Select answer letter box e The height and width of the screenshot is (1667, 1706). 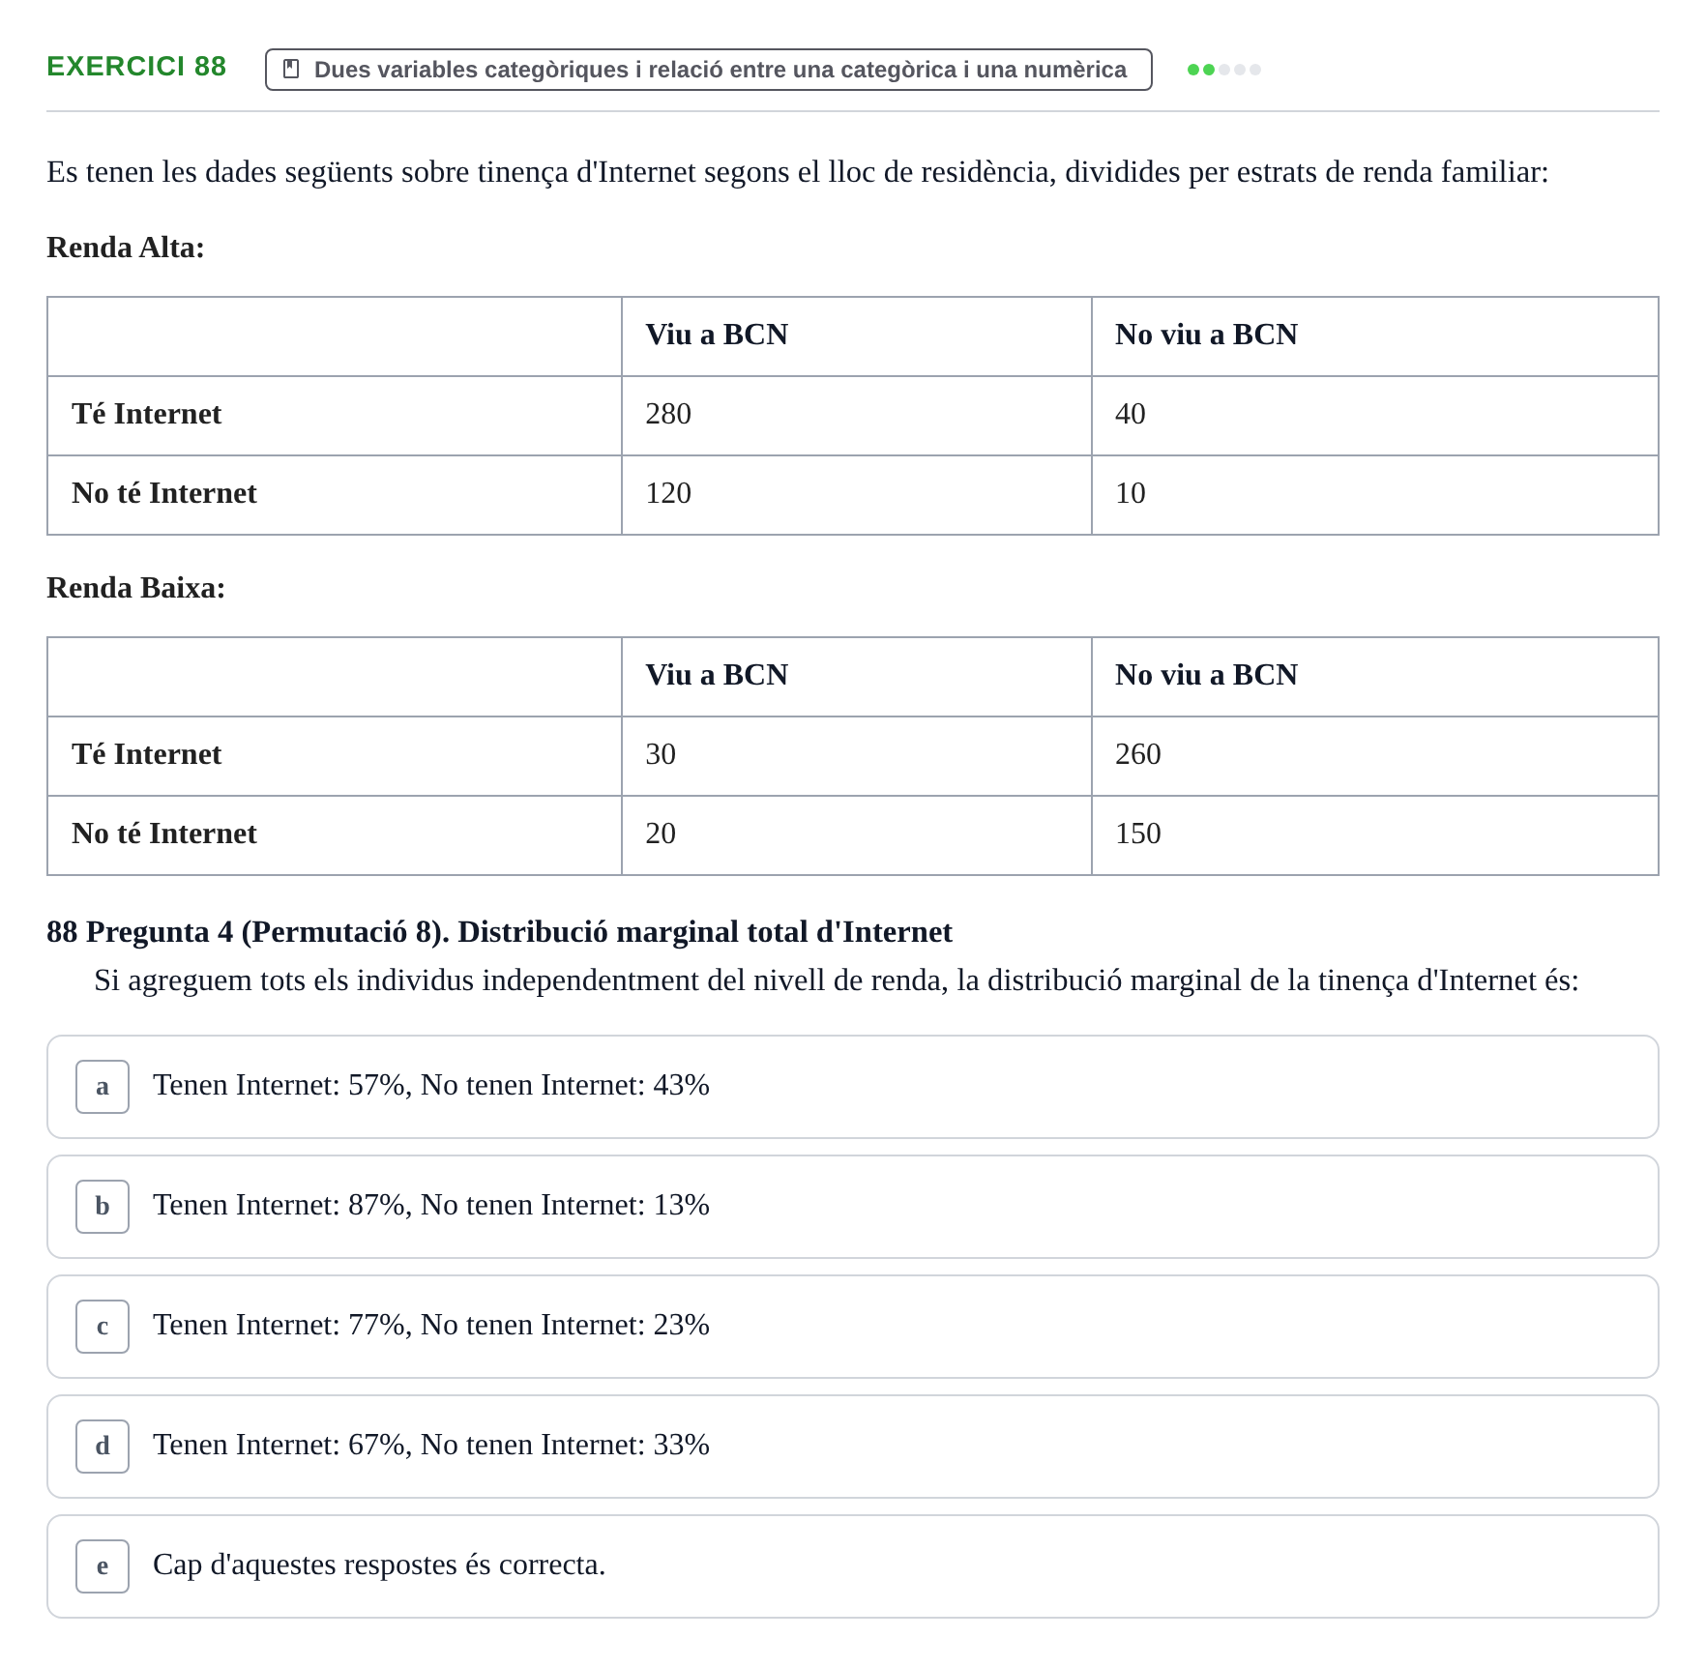pos(103,1566)
